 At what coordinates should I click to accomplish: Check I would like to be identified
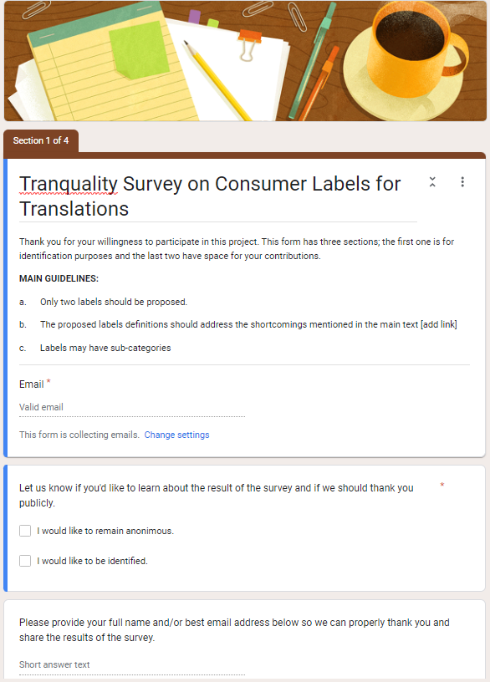(x=25, y=561)
